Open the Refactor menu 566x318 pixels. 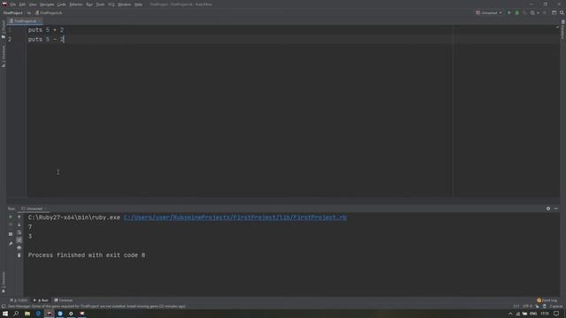click(76, 4)
